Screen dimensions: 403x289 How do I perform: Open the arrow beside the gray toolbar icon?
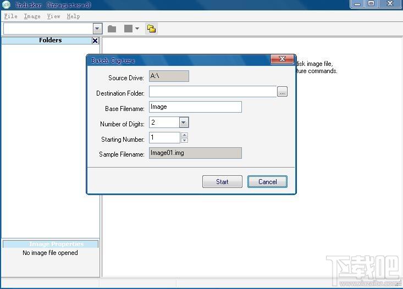pos(137,29)
